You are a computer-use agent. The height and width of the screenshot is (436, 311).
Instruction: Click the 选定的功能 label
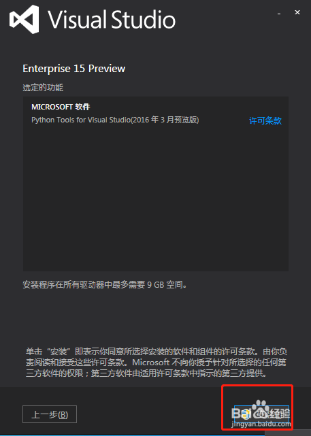tap(43, 88)
